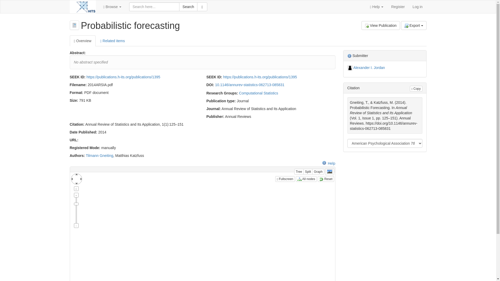This screenshot has width=500, height=281.
Task: Open the Register page
Action: (398, 7)
